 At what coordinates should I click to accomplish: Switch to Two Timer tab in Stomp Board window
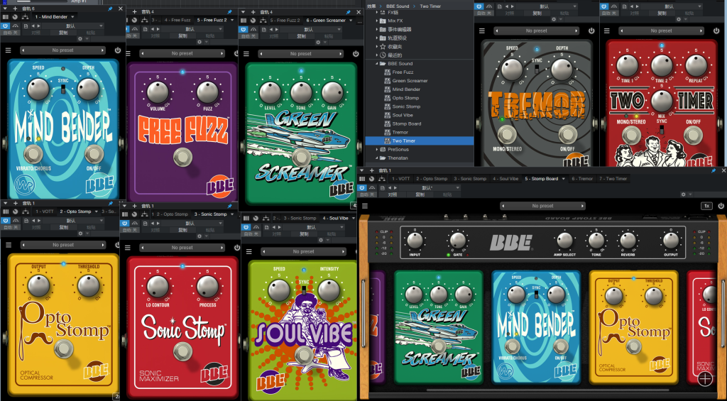click(x=613, y=178)
